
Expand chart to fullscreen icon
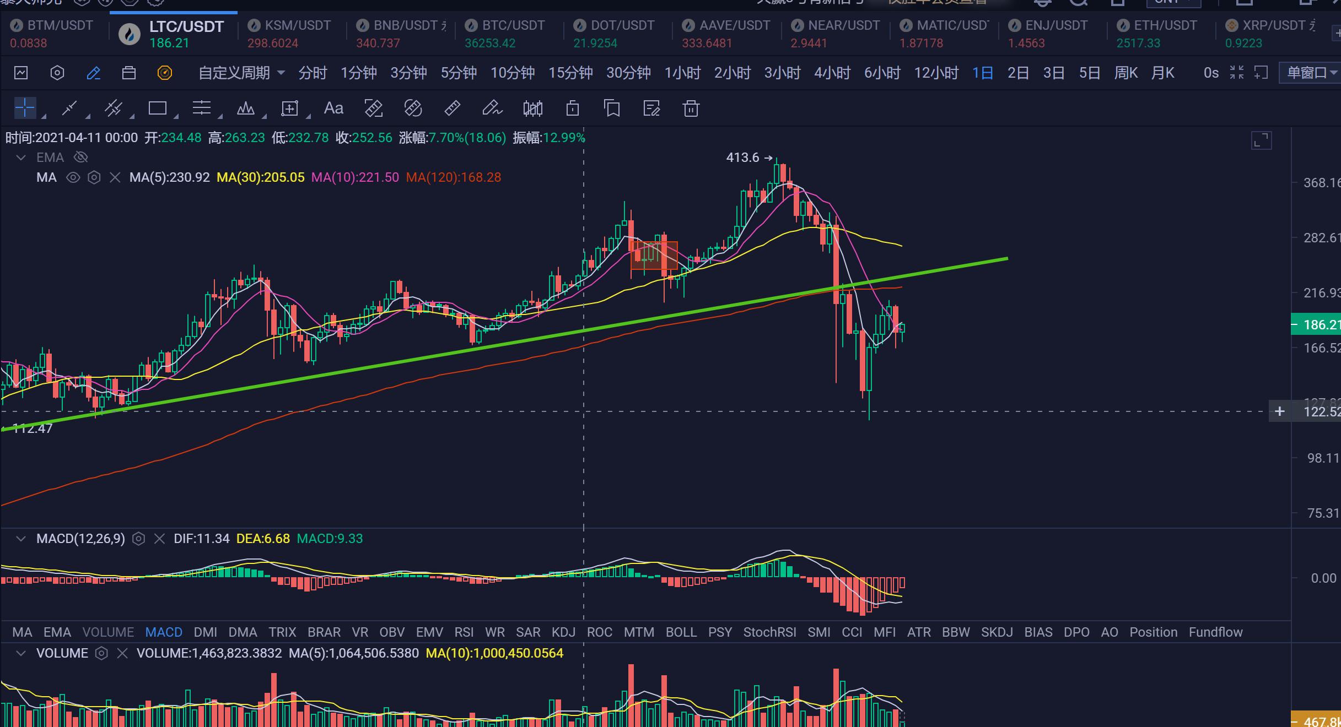point(1261,140)
